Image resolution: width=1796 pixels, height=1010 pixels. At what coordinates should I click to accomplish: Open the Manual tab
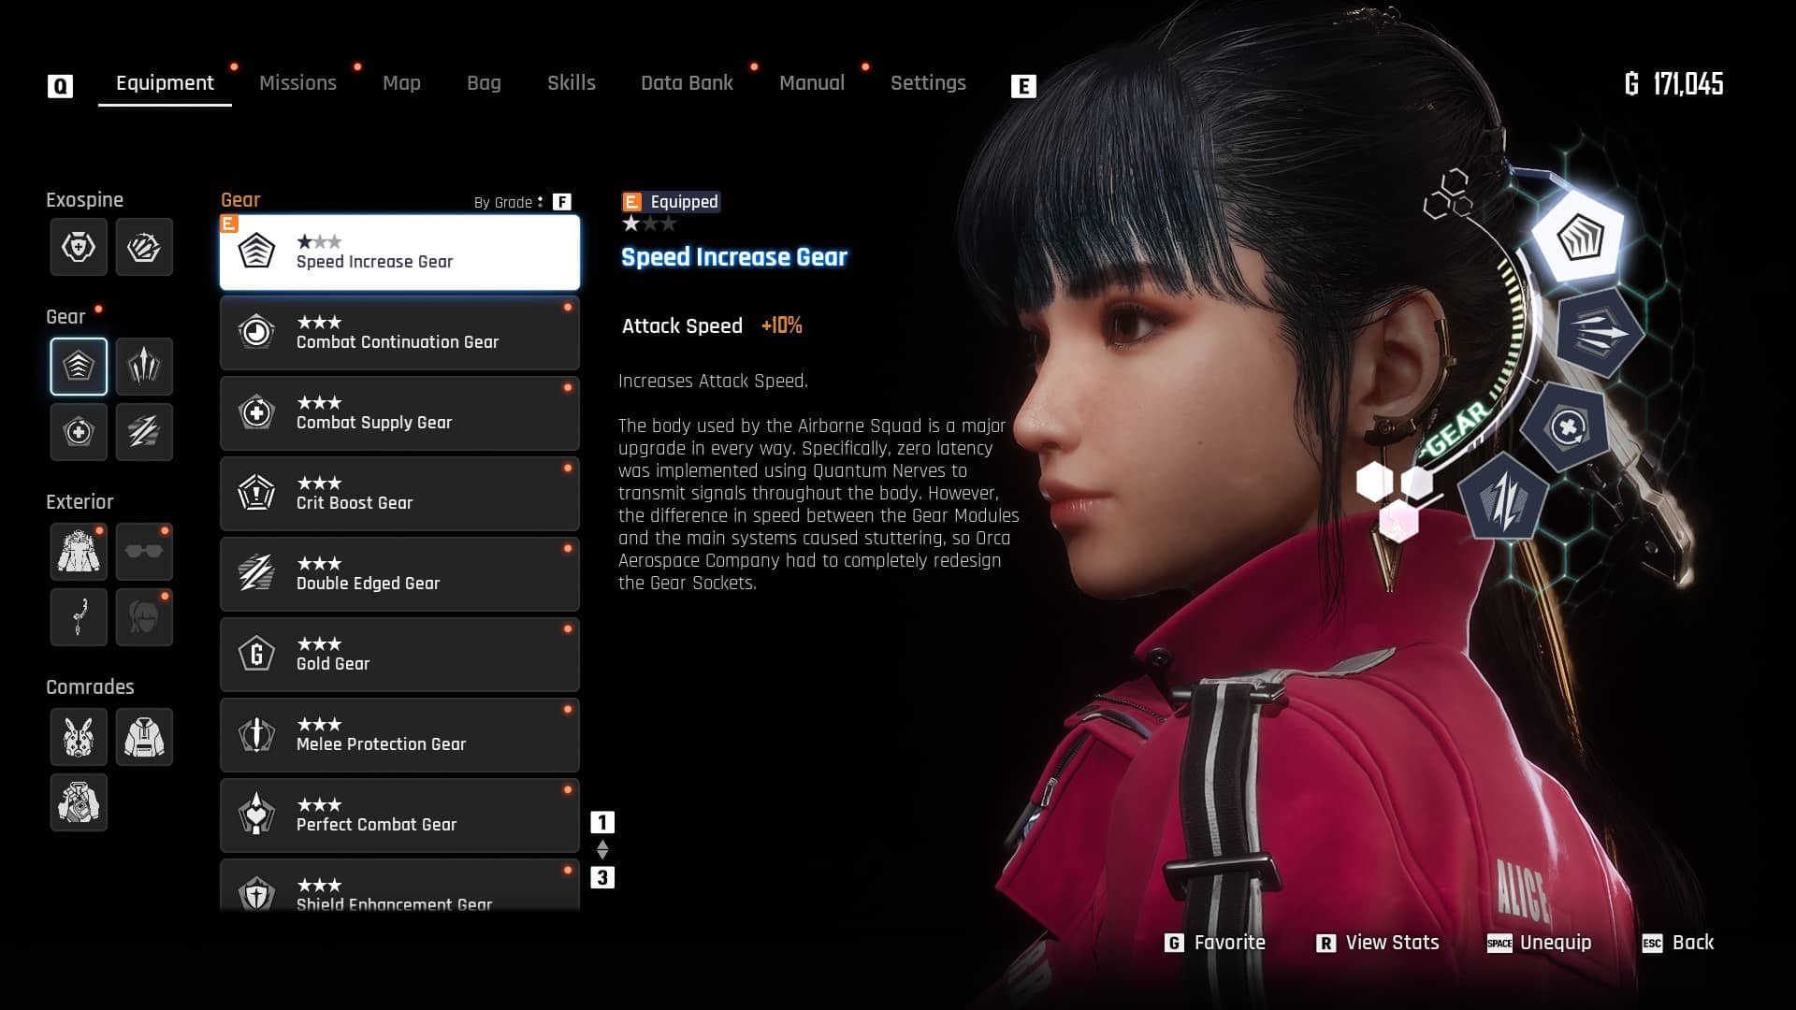coord(812,83)
